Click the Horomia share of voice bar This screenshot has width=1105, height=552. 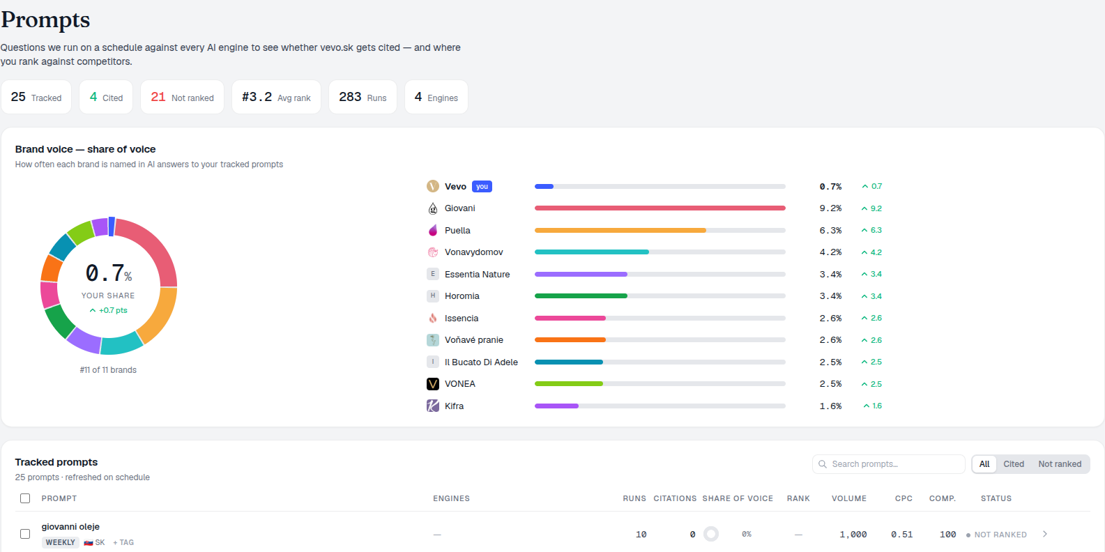point(660,296)
